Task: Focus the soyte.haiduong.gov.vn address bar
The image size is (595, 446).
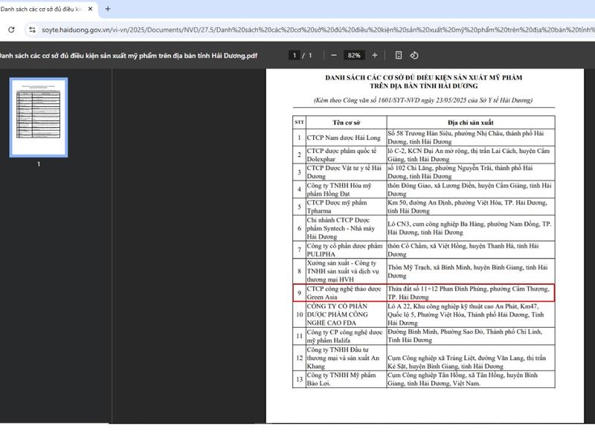Action: [297, 30]
